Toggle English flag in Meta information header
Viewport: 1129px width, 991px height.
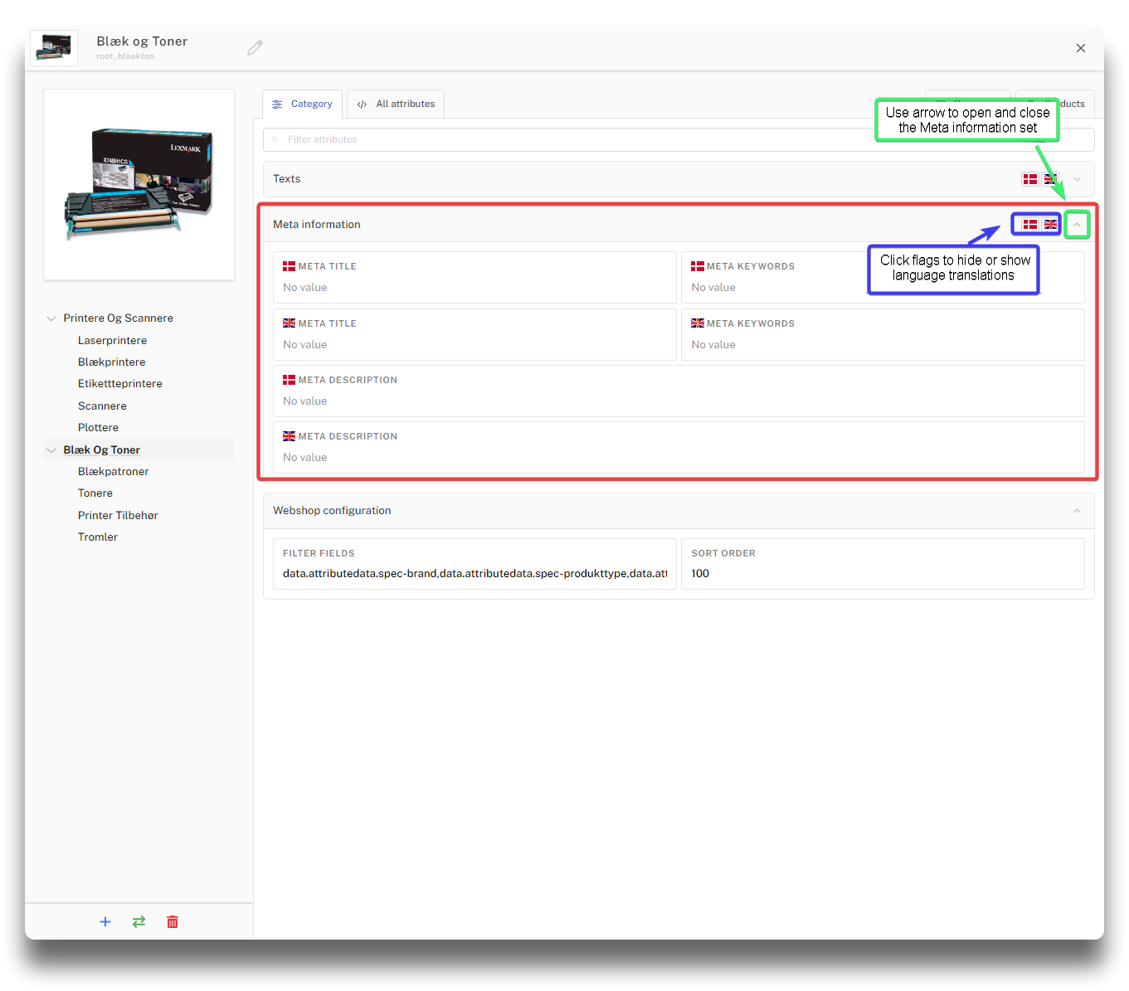1050,225
